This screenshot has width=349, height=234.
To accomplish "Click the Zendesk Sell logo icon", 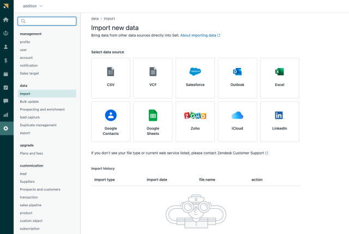I will click(x=6, y=6).
